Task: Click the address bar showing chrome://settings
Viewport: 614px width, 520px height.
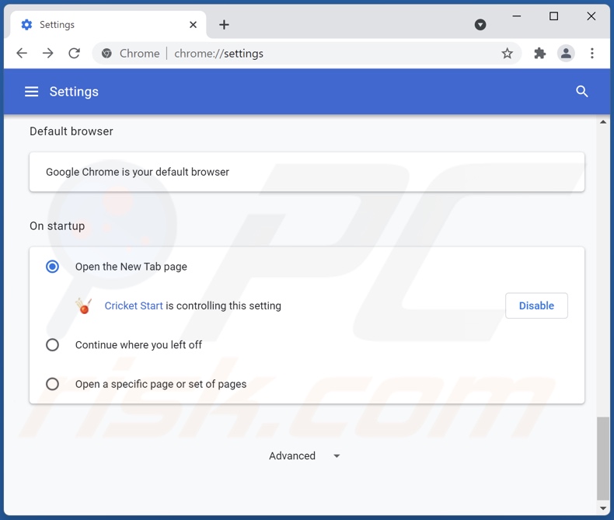Action: point(311,54)
